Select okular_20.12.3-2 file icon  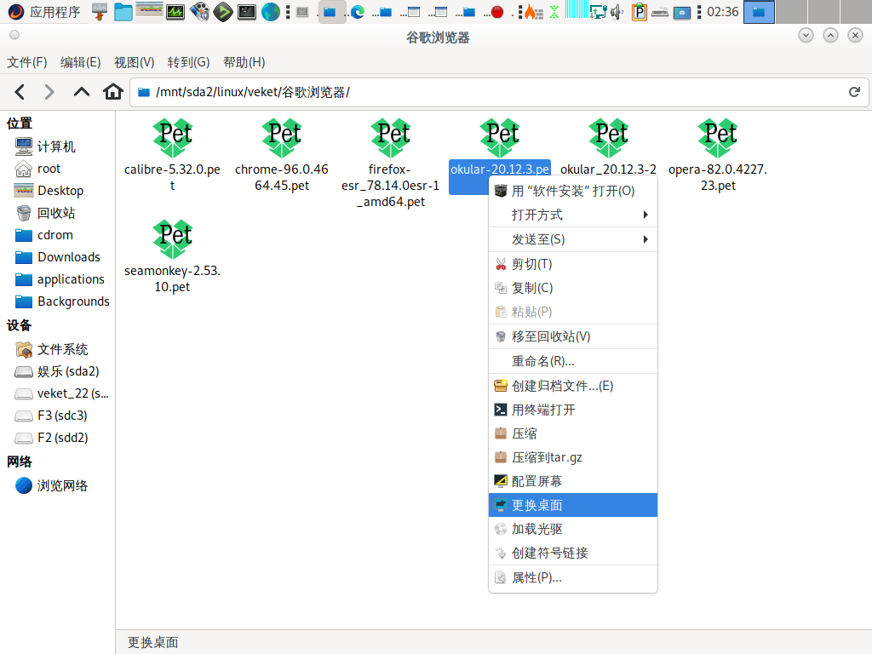(608, 137)
